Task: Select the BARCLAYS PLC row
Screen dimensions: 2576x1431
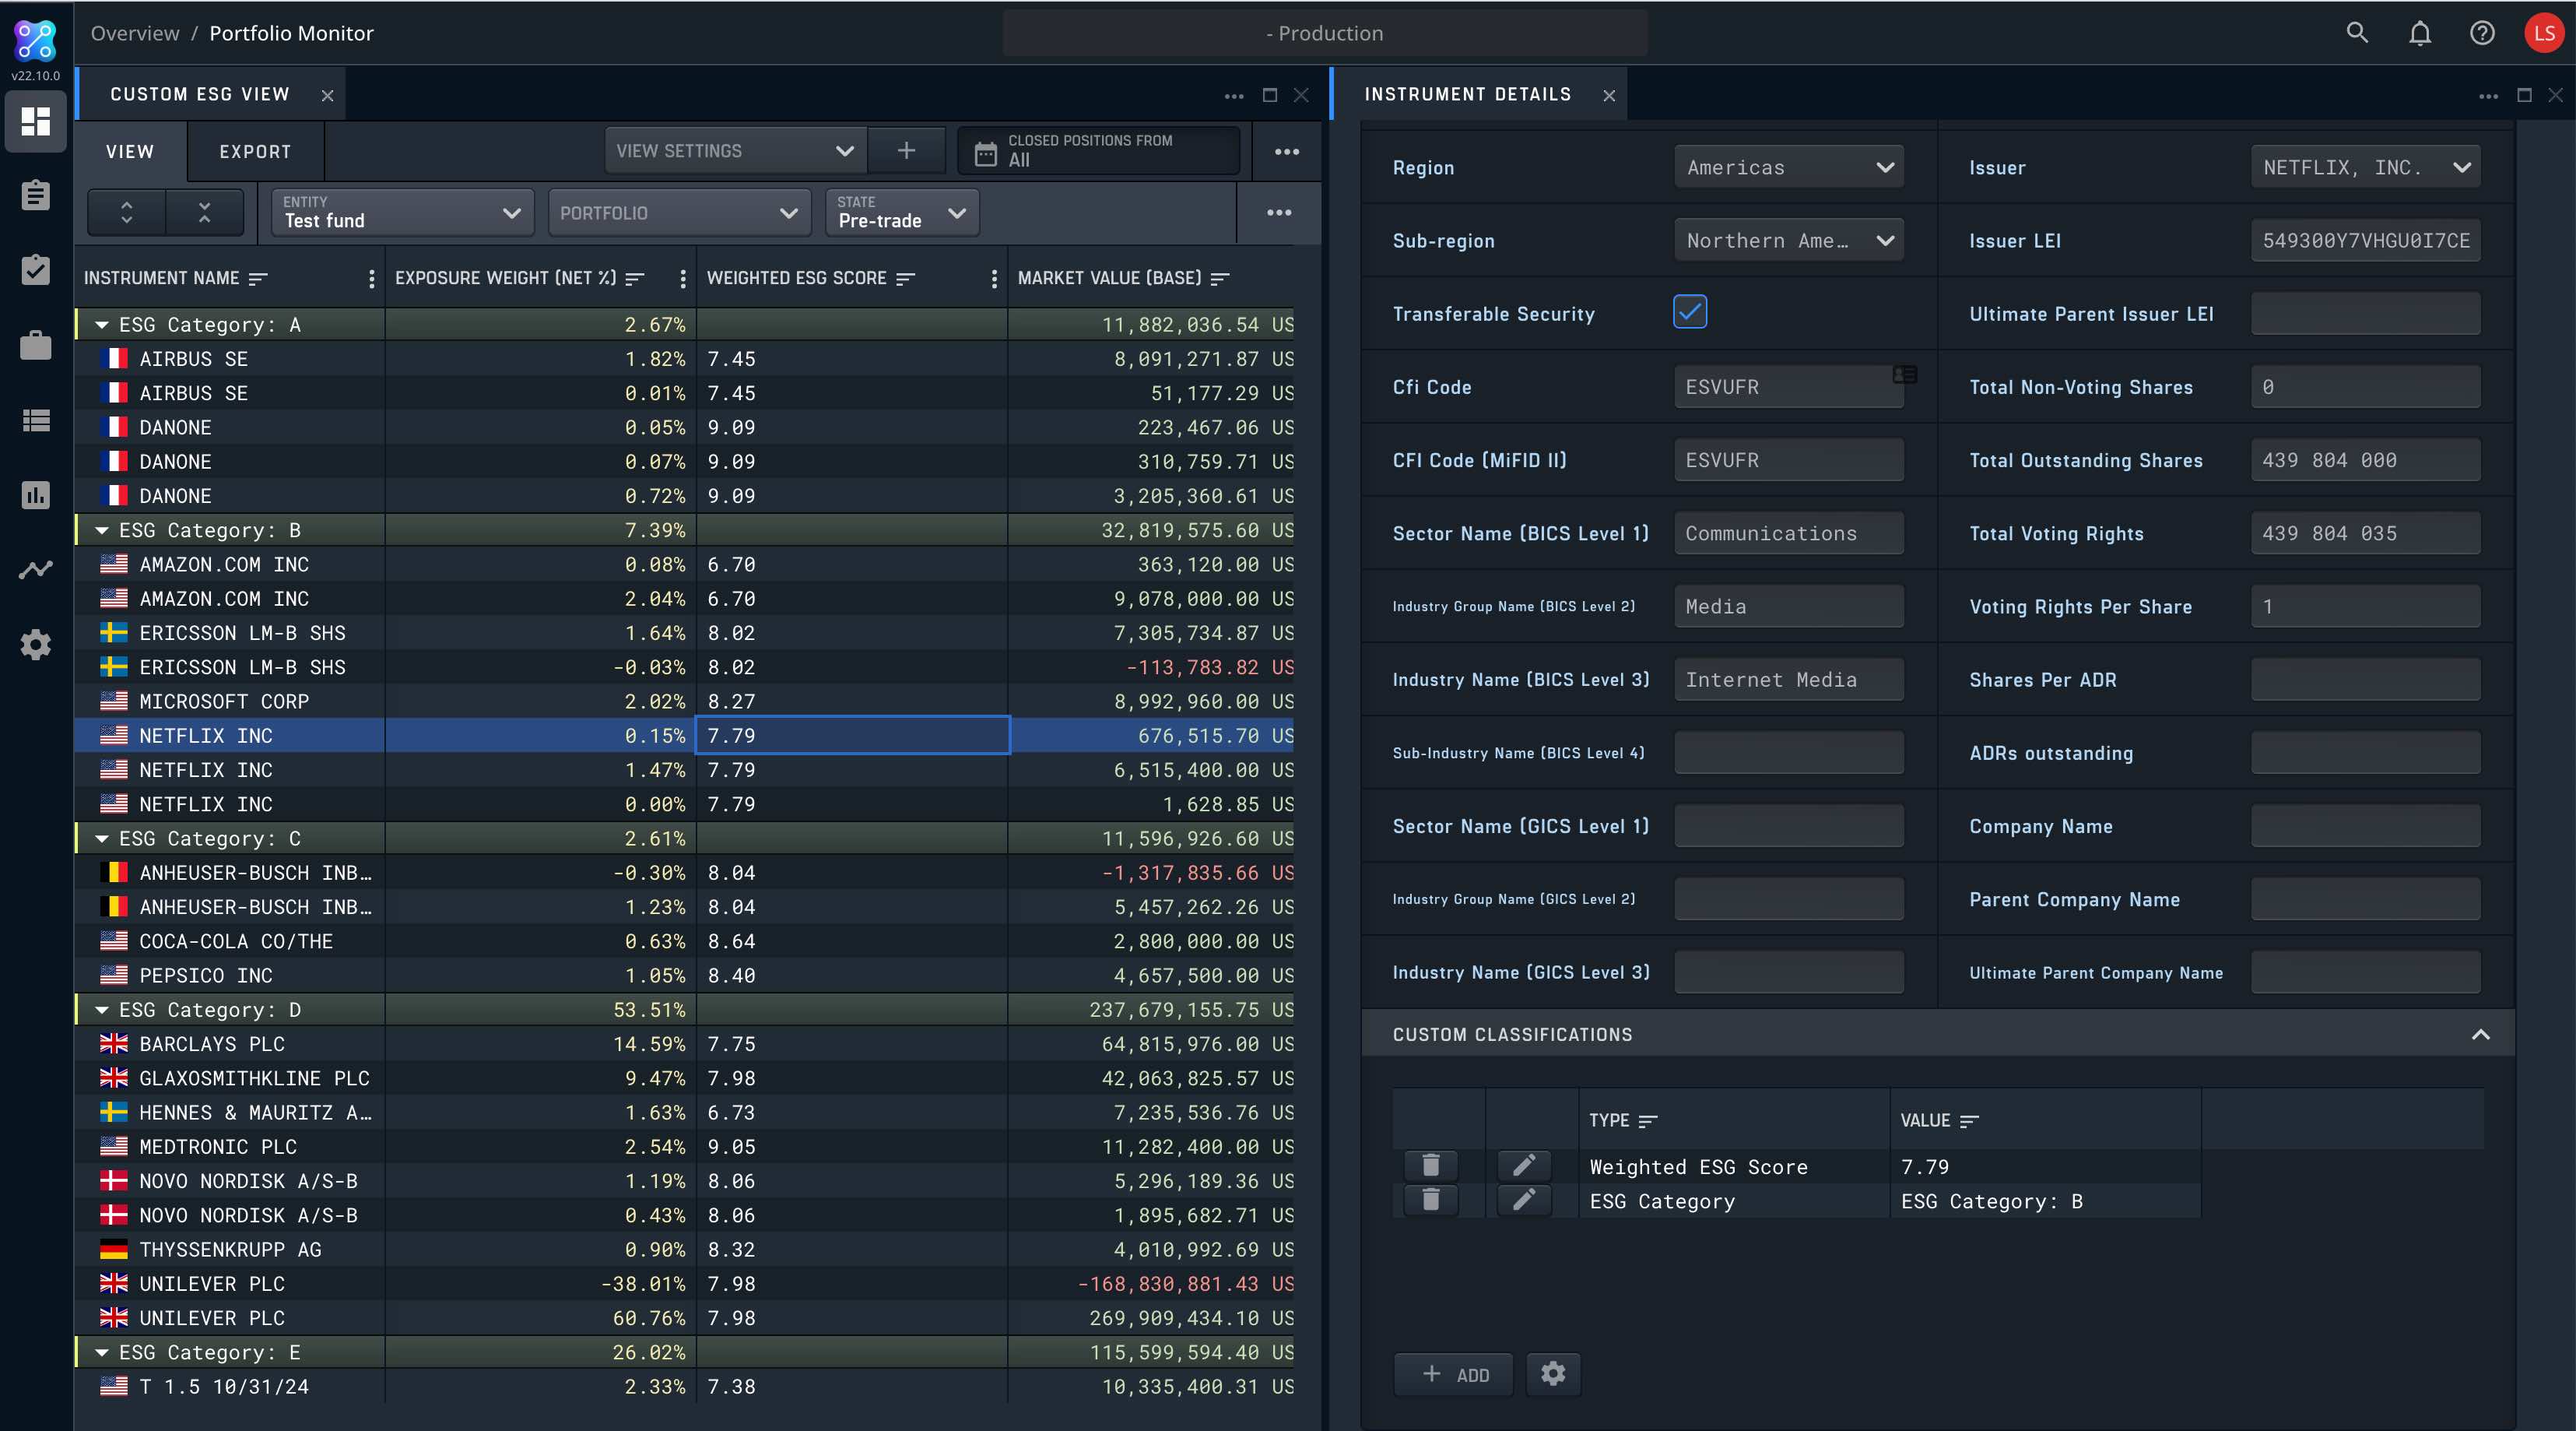Action: pos(684,1044)
